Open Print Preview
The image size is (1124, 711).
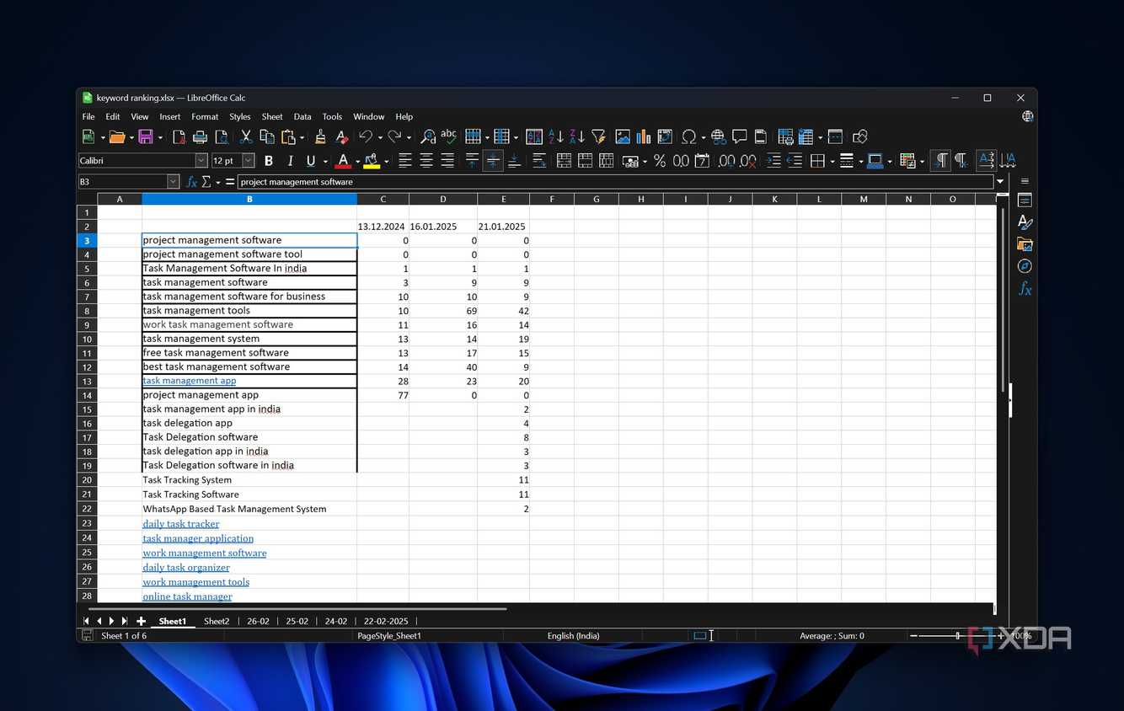222,136
